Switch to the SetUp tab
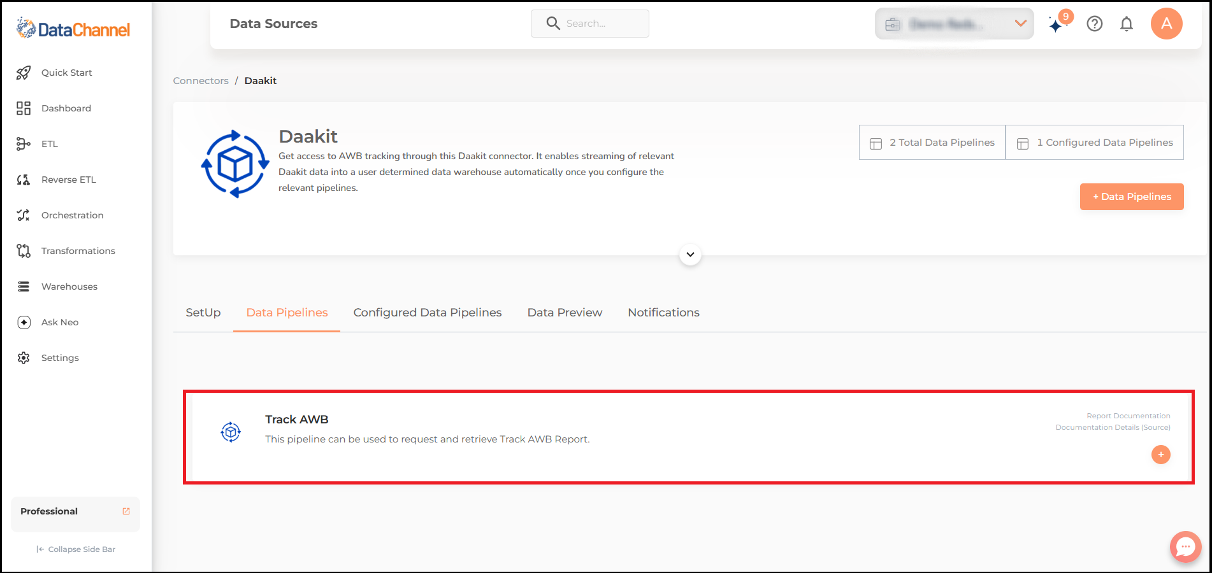The width and height of the screenshot is (1212, 573). tap(203, 313)
